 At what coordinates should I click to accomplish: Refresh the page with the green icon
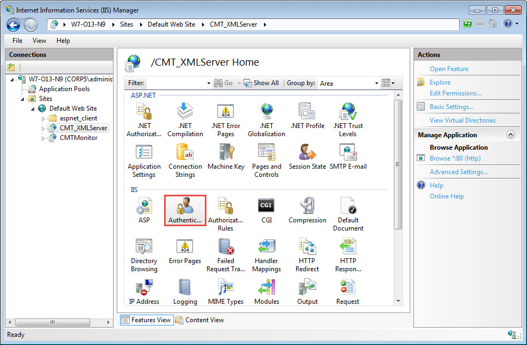[x=468, y=24]
